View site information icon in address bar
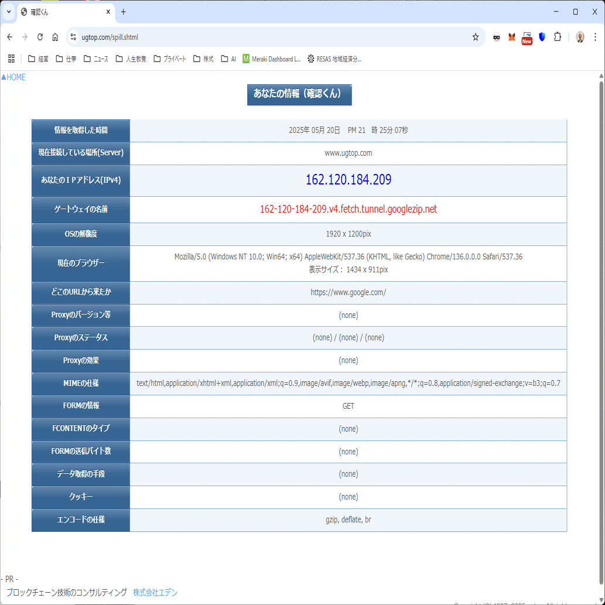Image resolution: width=605 pixels, height=605 pixels. 73,37
